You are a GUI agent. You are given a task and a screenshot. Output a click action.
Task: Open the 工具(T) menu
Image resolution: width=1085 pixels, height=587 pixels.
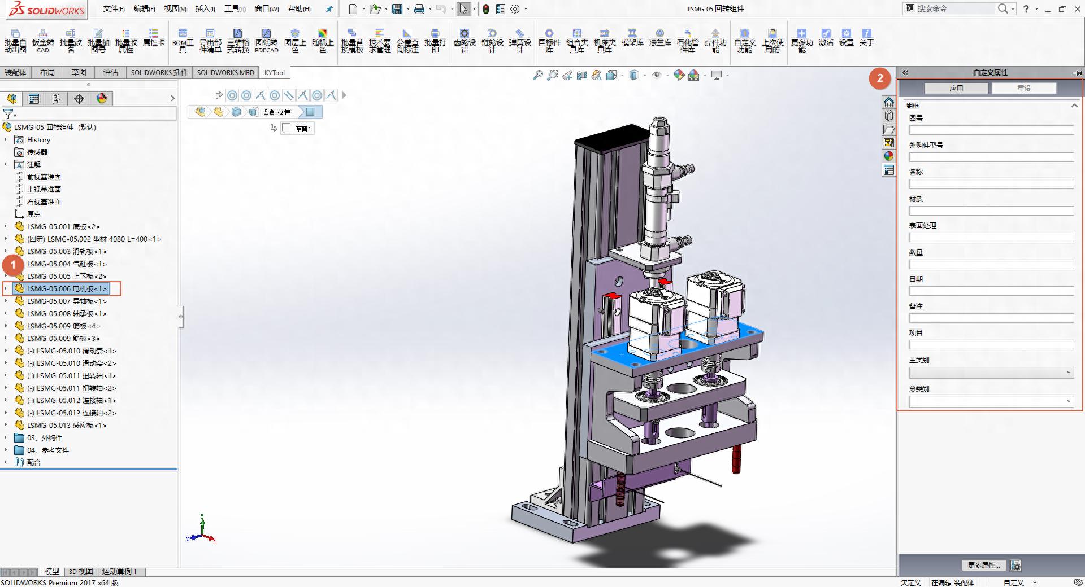pos(235,8)
